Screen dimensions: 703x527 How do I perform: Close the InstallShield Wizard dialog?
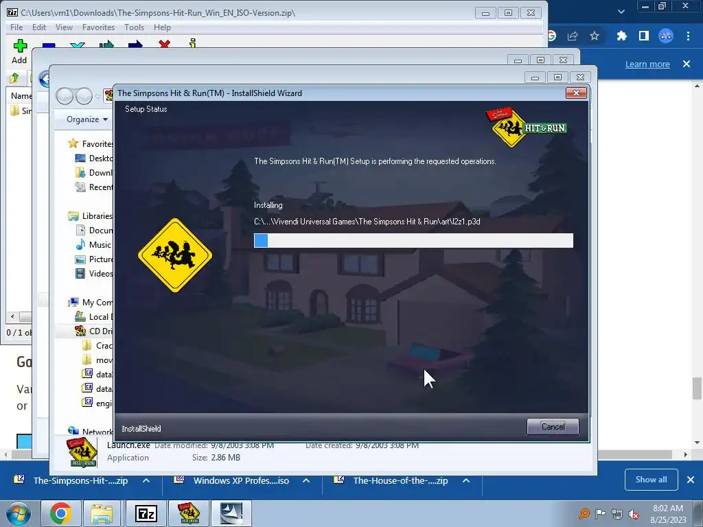(x=576, y=93)
